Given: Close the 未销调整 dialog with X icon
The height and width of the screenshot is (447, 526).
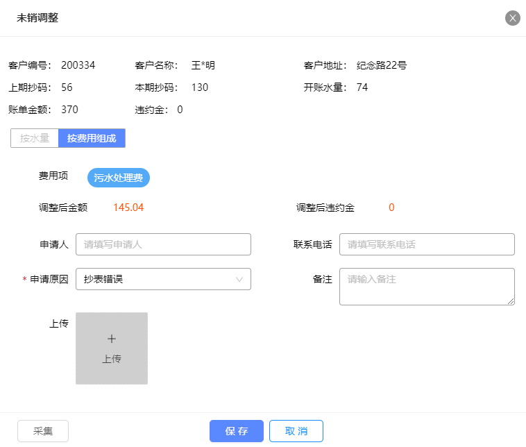Looking at the screenshot, I should [x=512, y=18].
